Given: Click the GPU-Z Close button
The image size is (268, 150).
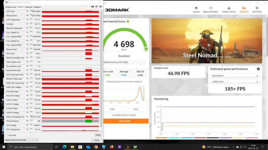Looking at the screenshot, I should (97, 140).
